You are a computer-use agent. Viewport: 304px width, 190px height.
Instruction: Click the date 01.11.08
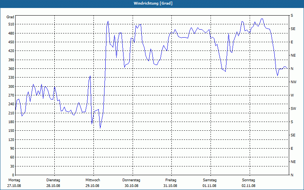[209, 186]
